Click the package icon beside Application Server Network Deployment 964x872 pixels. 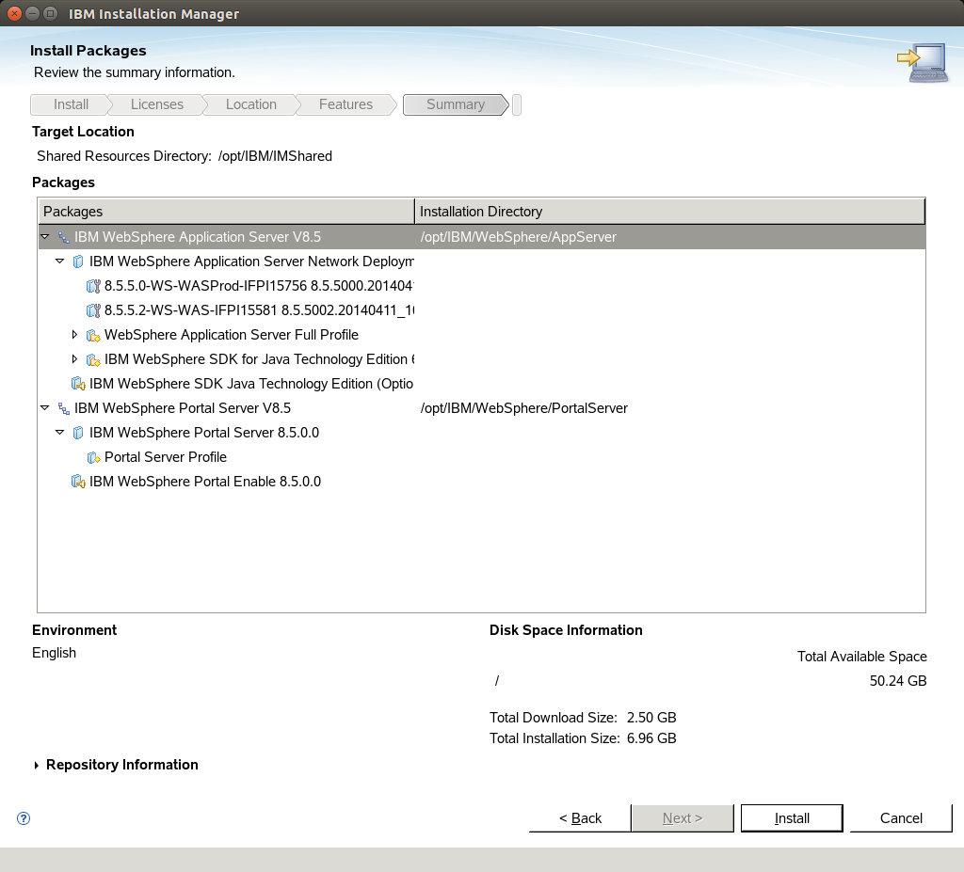click(x=78, y=262)
